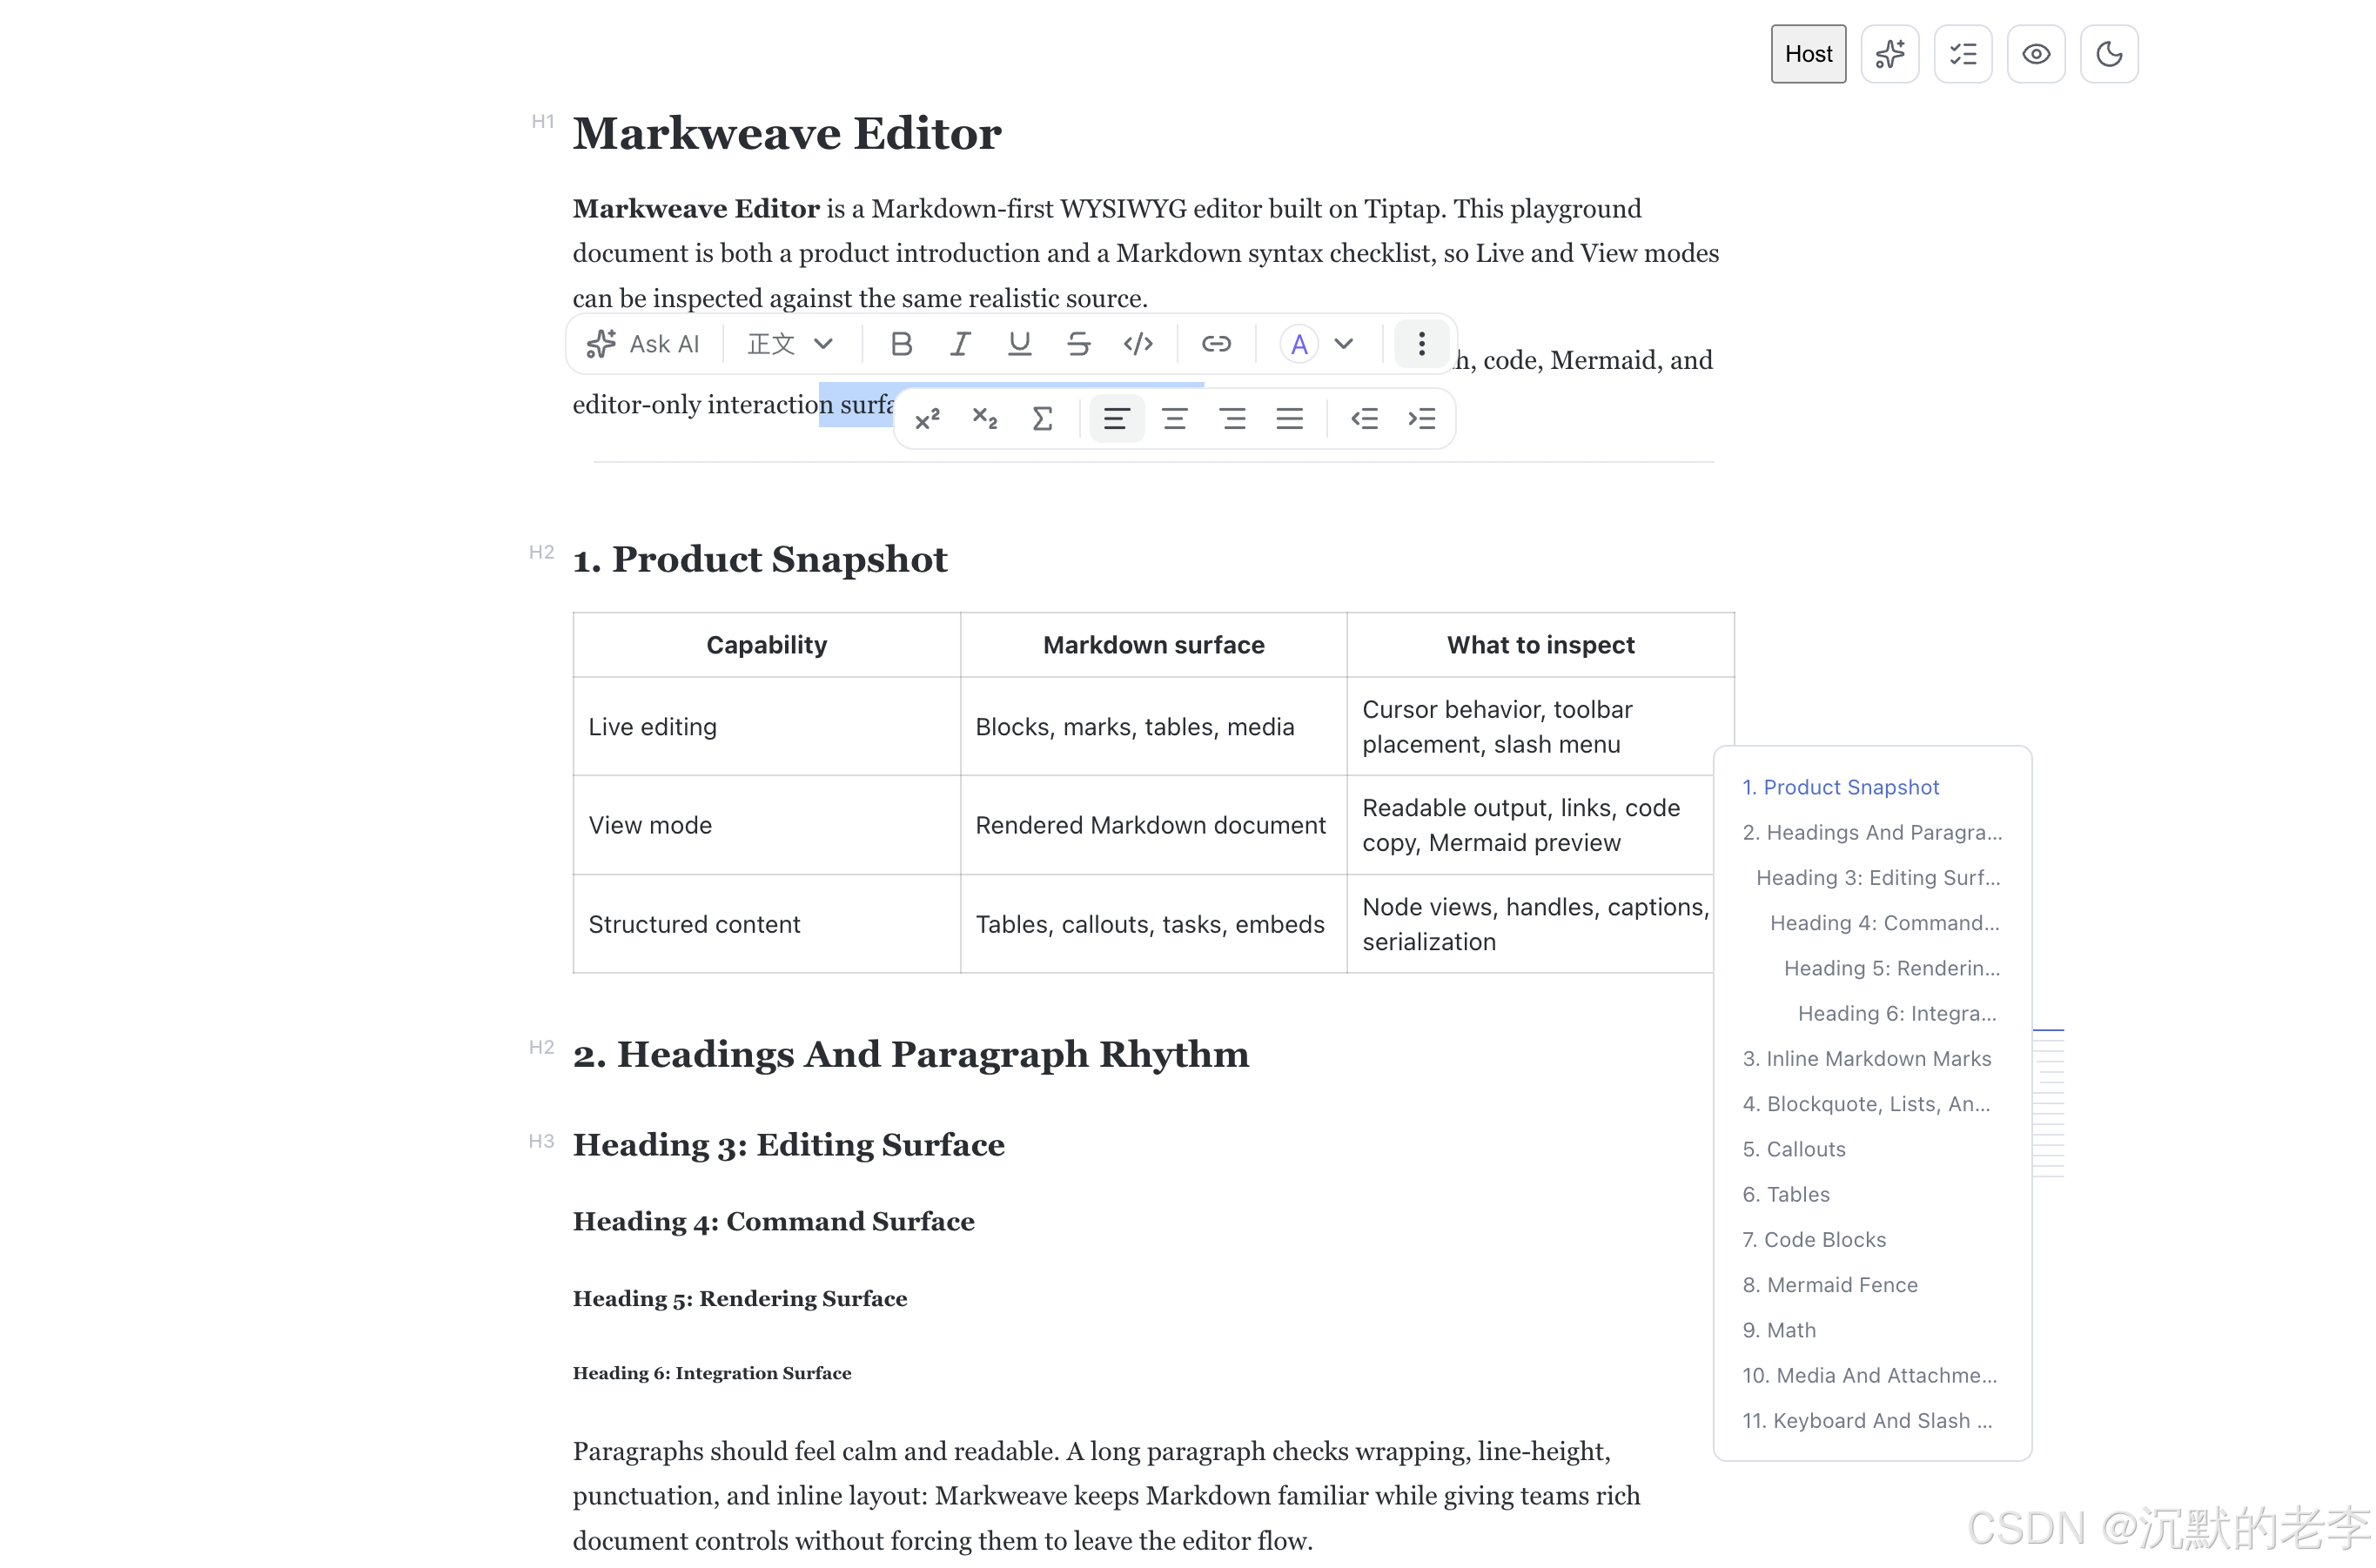Jump to 11. Keyboard And Slash outline entry
This screenshot has height=1568, width=2376.
click(x=1867, y=1421)
